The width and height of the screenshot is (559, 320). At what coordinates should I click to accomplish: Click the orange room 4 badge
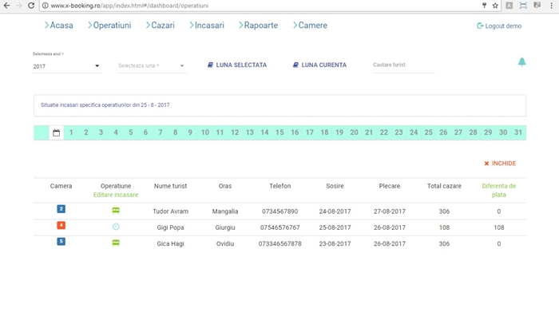coord(61,226)
